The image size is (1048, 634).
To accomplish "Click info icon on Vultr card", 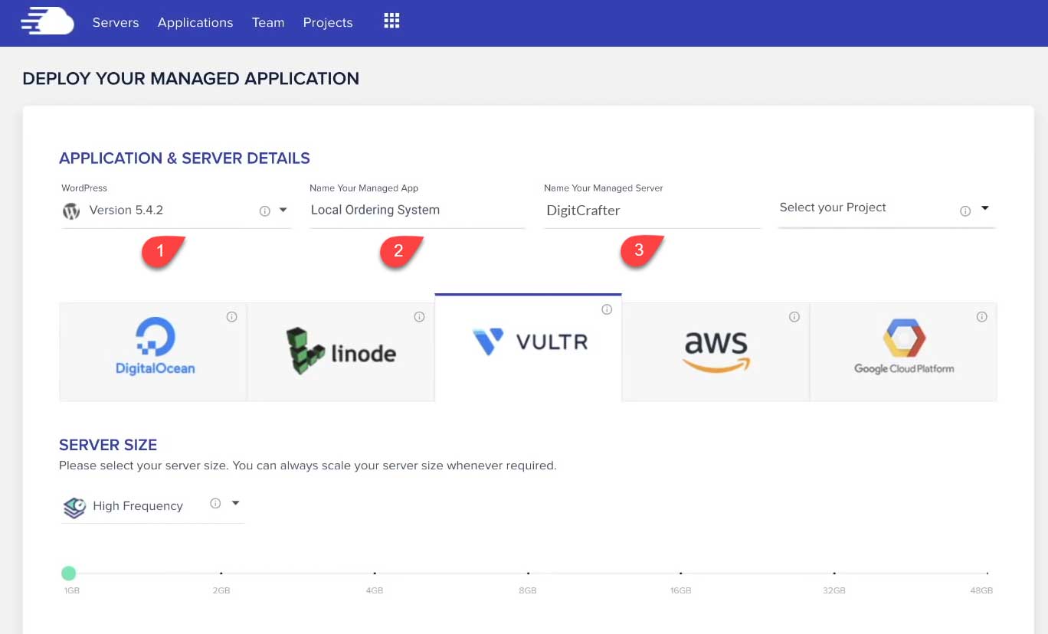I will (x=607, y=309).
